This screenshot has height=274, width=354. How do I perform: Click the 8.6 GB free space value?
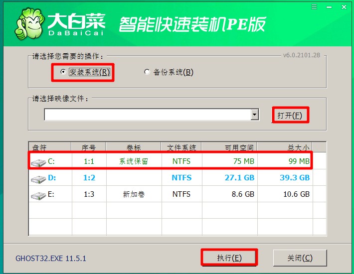point(243,194)
